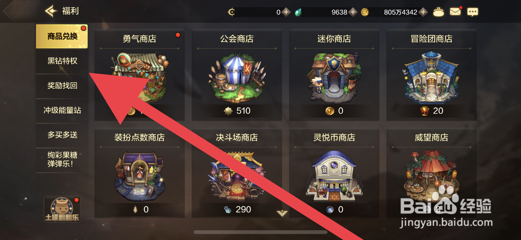
Task: Open 绚彩果糖弹弹乐 event entry
Action: click(x=62, y=159)
